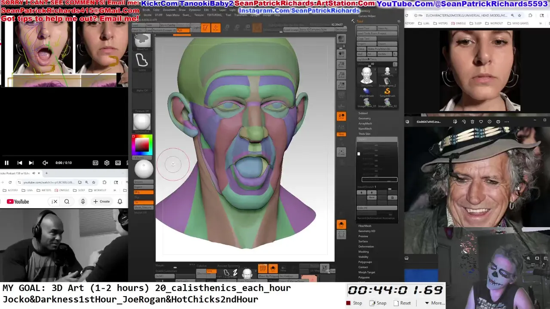
Task: Click the YouTube Create button
Action: point(101,201)
